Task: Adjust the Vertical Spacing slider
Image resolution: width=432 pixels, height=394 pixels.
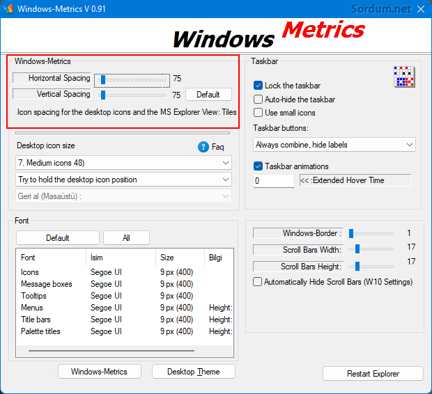Action: 103,95
